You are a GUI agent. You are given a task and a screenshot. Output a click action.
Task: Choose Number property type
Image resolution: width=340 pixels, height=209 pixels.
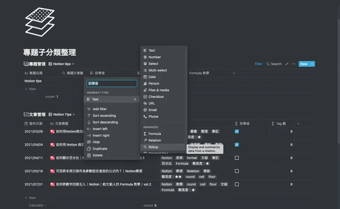[164, 57]
